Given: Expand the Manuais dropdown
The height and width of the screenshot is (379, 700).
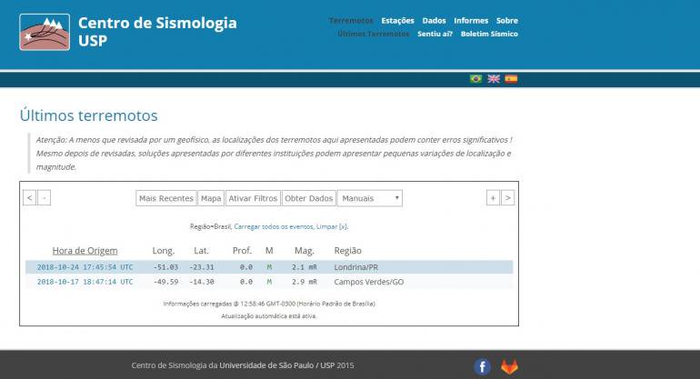Looking at the screenshot, I should click(x=369, y=198).
